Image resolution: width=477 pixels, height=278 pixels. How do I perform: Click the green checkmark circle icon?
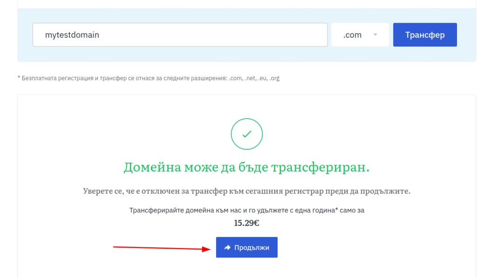(x=246, y=134)
